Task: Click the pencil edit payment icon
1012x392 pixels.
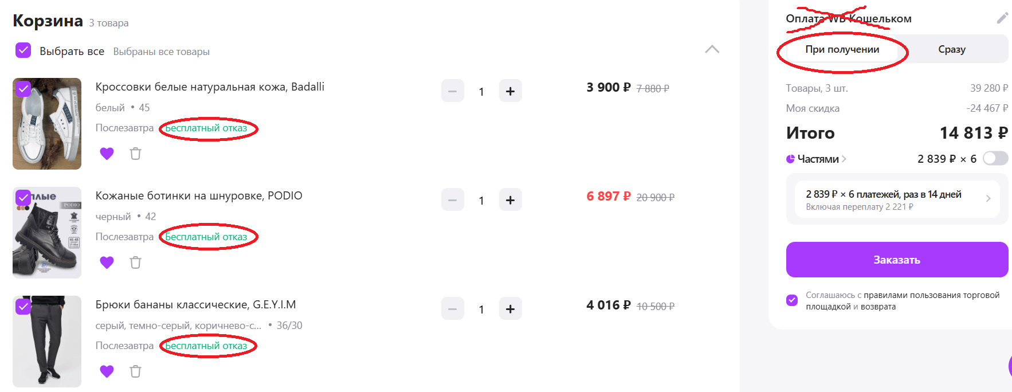Action: (1002, 18)
